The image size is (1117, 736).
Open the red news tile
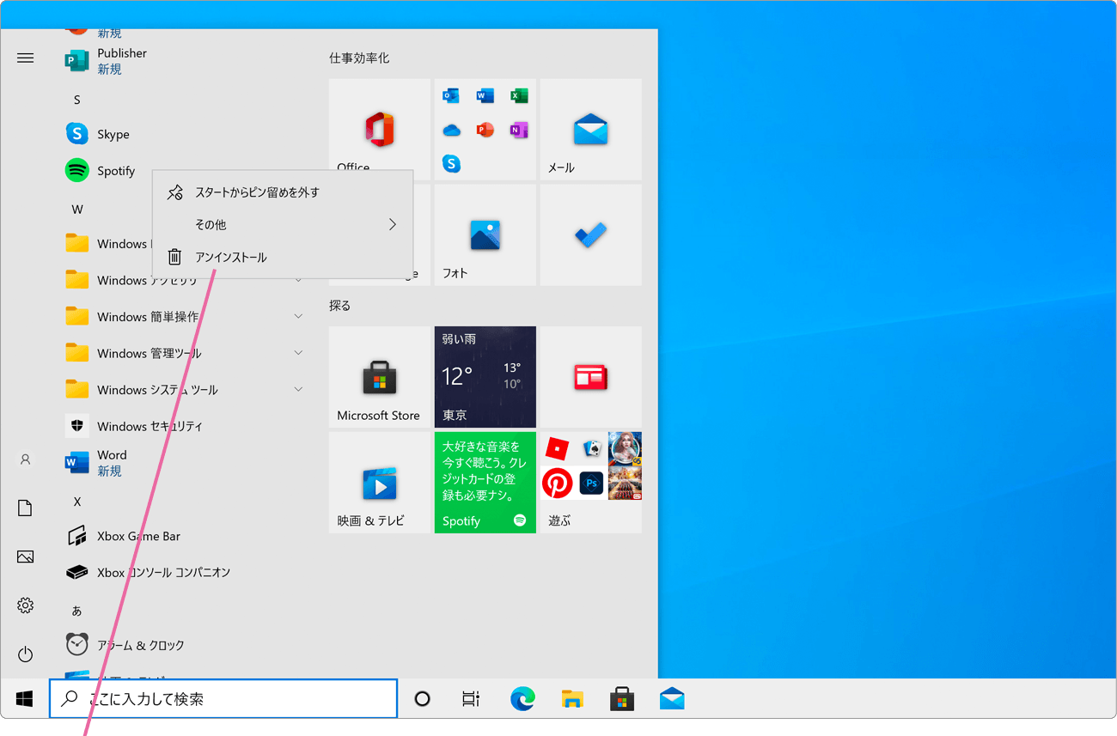[590, 377]
